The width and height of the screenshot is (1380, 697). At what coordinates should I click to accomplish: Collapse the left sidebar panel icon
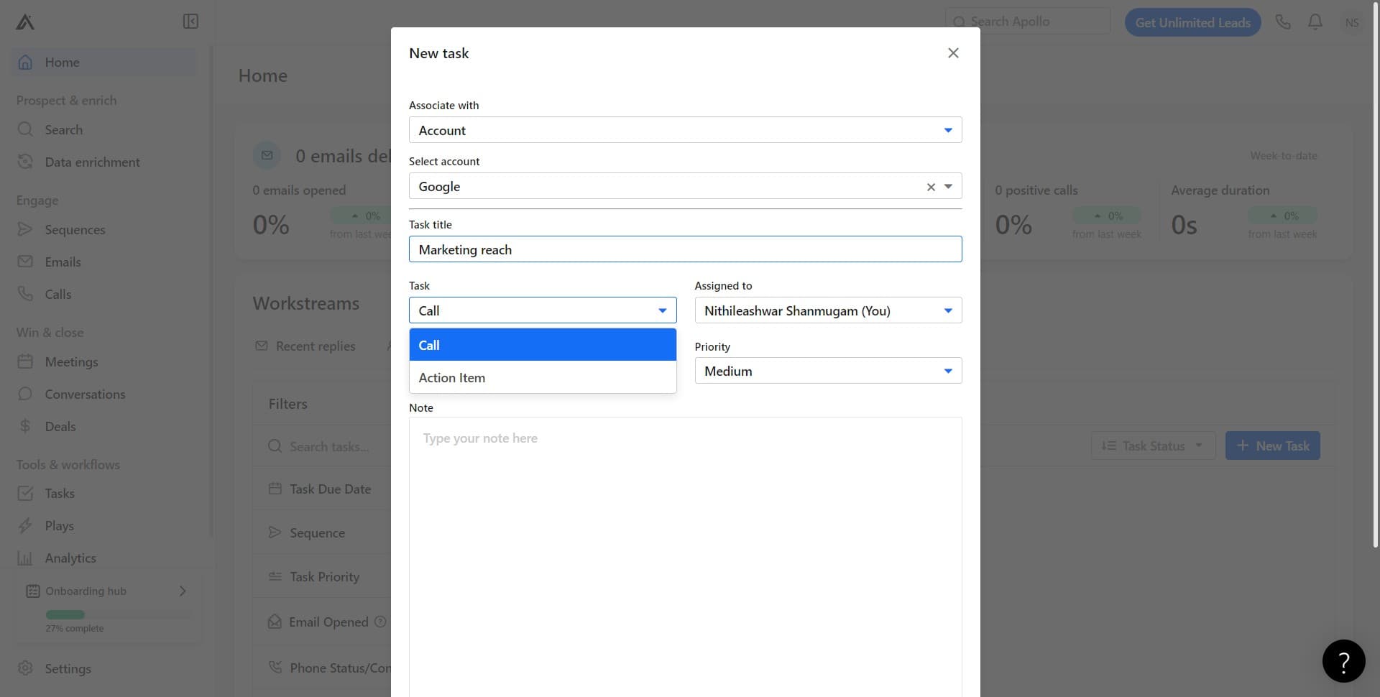pos(190,22)
